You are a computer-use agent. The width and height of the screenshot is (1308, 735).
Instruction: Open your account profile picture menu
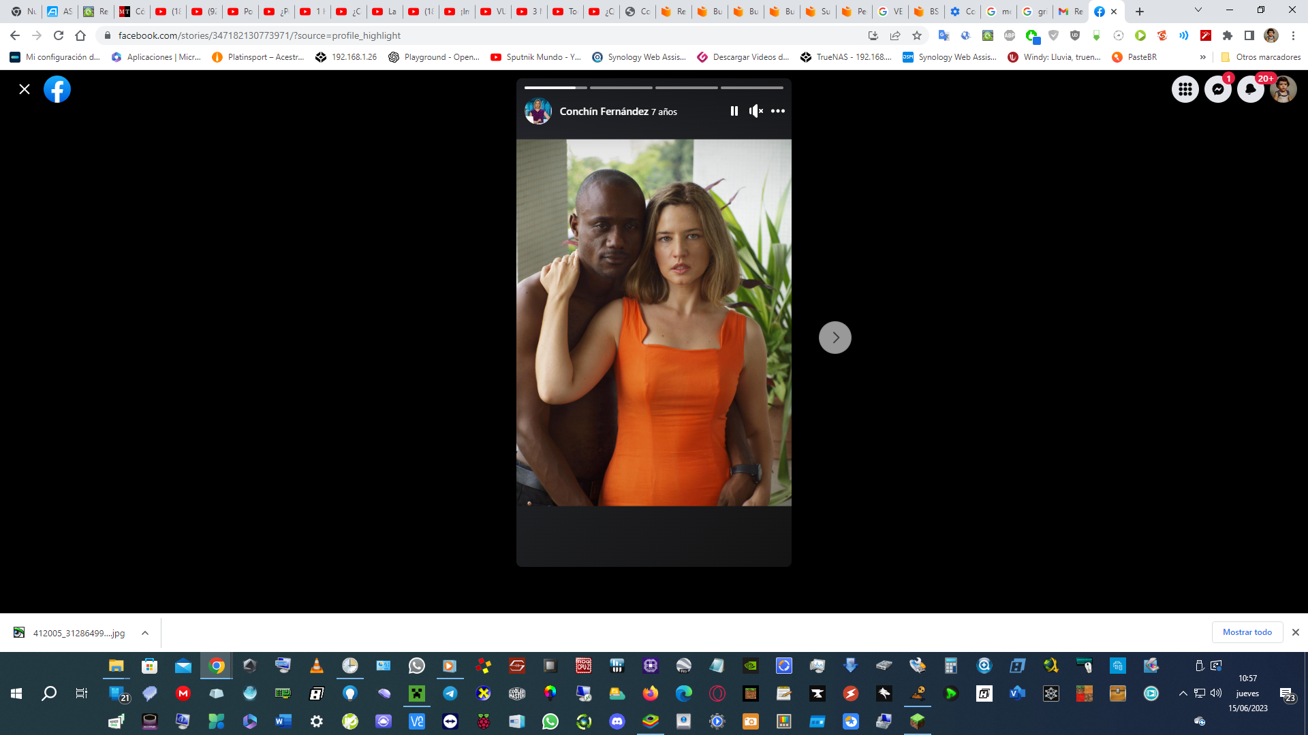click(x=1283, y=89)
